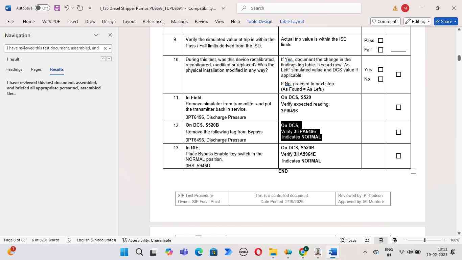
Task: Check the Yes checkbox in step 10
Action: [380, 70]
